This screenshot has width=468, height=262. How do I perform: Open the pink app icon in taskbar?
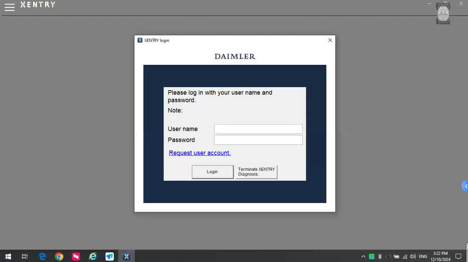[x=76, y=256]
